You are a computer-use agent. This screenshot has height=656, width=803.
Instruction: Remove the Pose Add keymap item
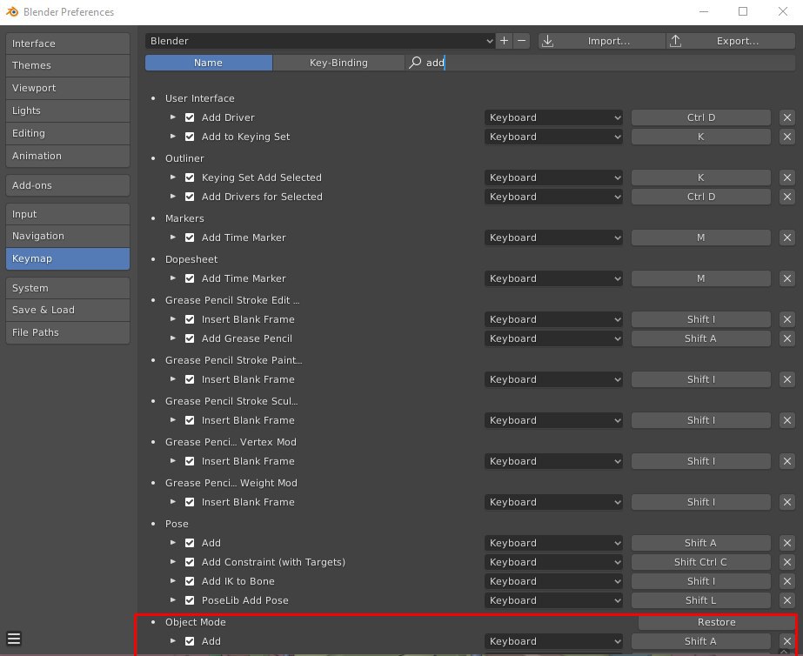pos(787,543)
